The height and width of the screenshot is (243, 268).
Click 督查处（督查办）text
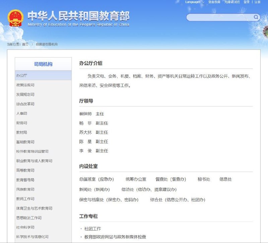[x=171, y=179]
